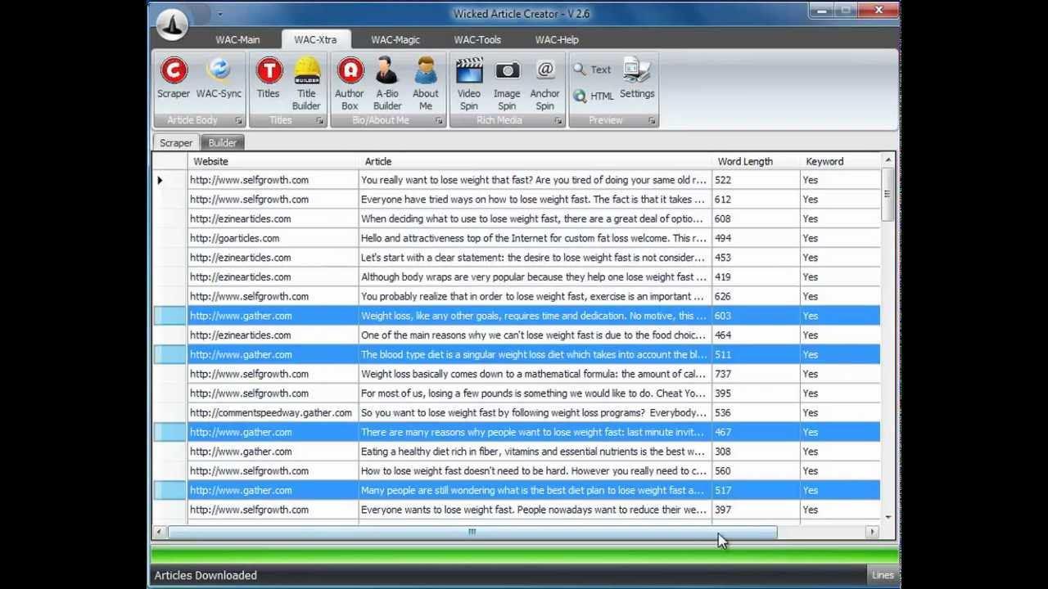Select the article "Many people are still wondering"
The height and width of the screenshot is (589, 1048).
tap(535, 491)
